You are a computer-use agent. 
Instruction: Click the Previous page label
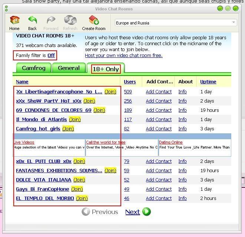pos(105,212)
